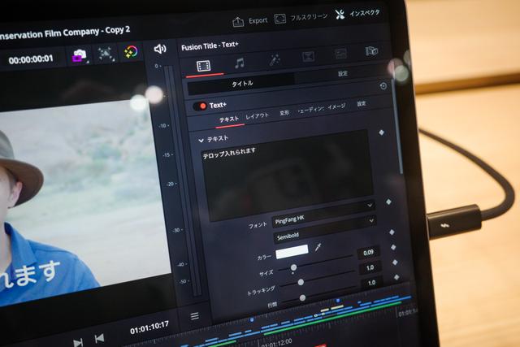Collapse the テキスト section chevron
Image resolution: width=520 pixels, height=347 pixels.
(x=201, y=141)
